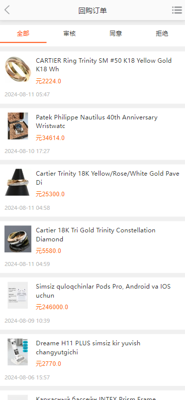This screenshot has width=185, height=400.
Task: Open the 拒绝 tab
Action: (162, 34)
